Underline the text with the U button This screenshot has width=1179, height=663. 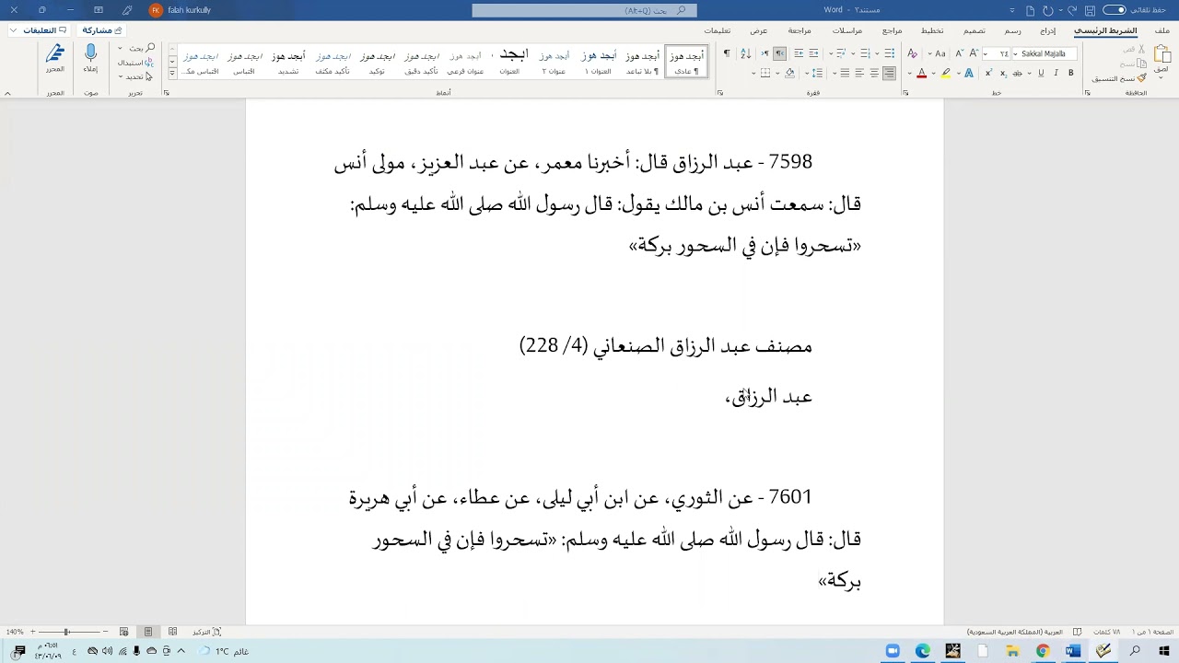1041,73
